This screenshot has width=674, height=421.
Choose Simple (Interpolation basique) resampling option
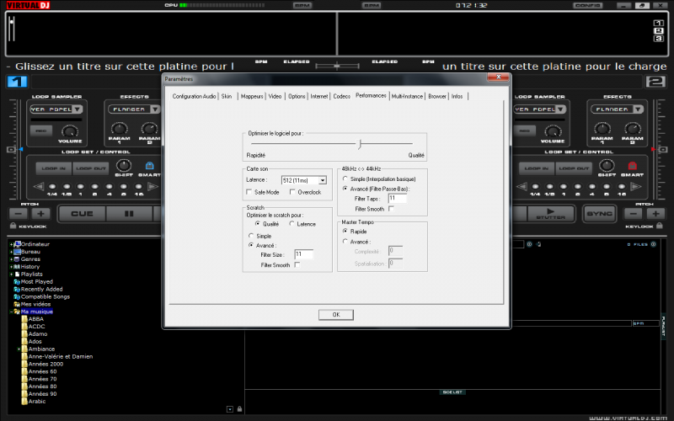(x=345, y=179)
